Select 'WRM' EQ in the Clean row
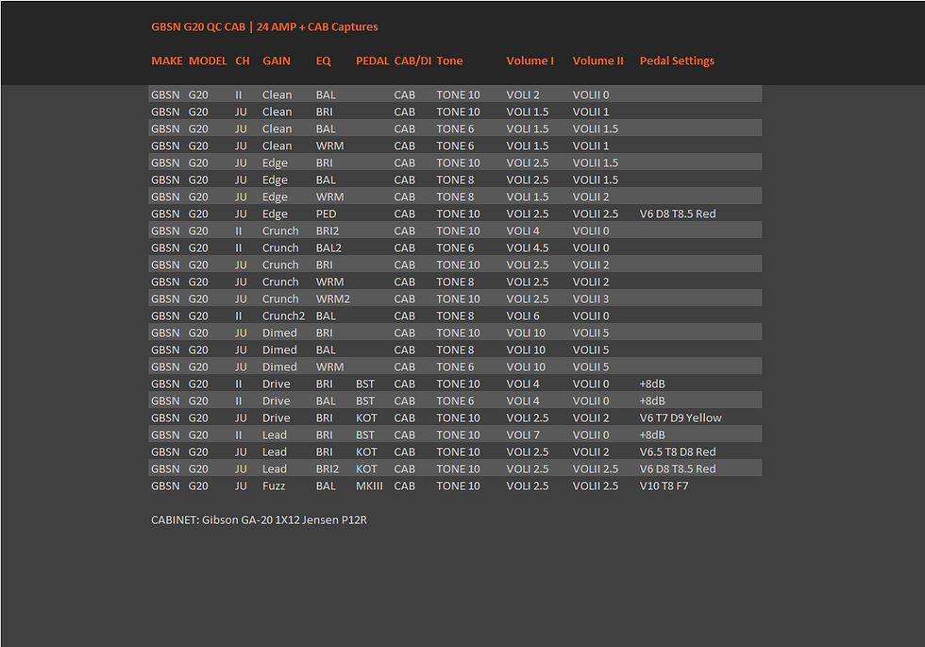 pos(329,146)
